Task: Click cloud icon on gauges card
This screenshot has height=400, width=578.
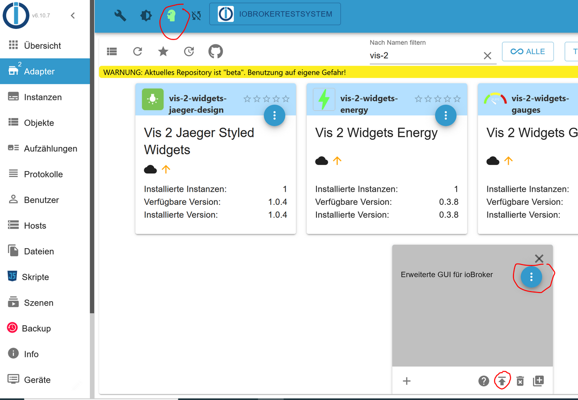Action: [x=493, y=160]
